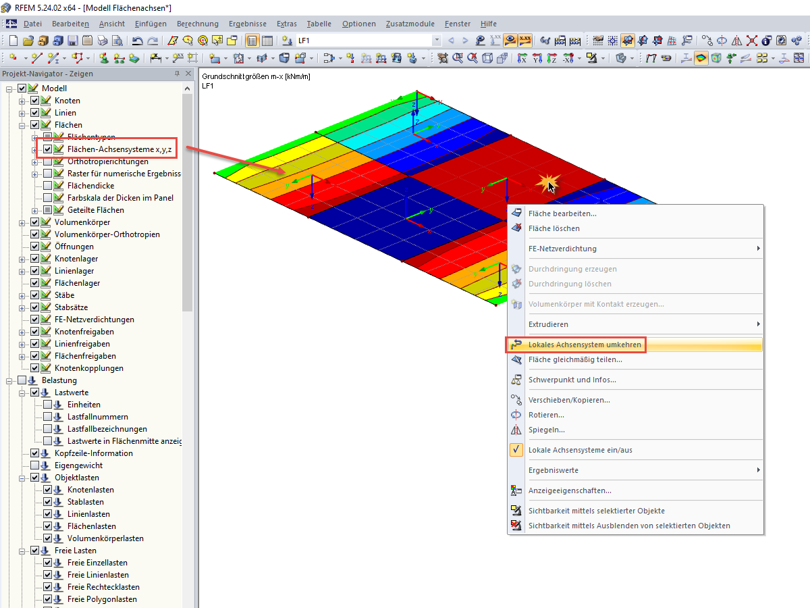Click the Undo arrow icon
810x608 pixels.
(138, 41)
